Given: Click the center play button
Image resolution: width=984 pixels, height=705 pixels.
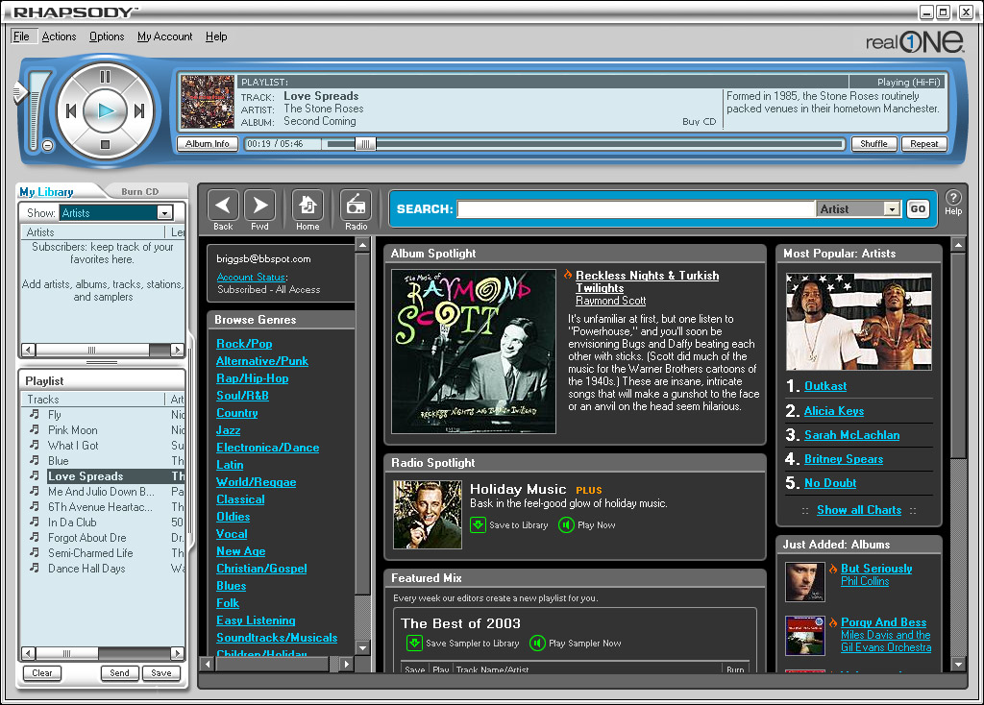Looking at the screenshot, I should tap(106, 111).
